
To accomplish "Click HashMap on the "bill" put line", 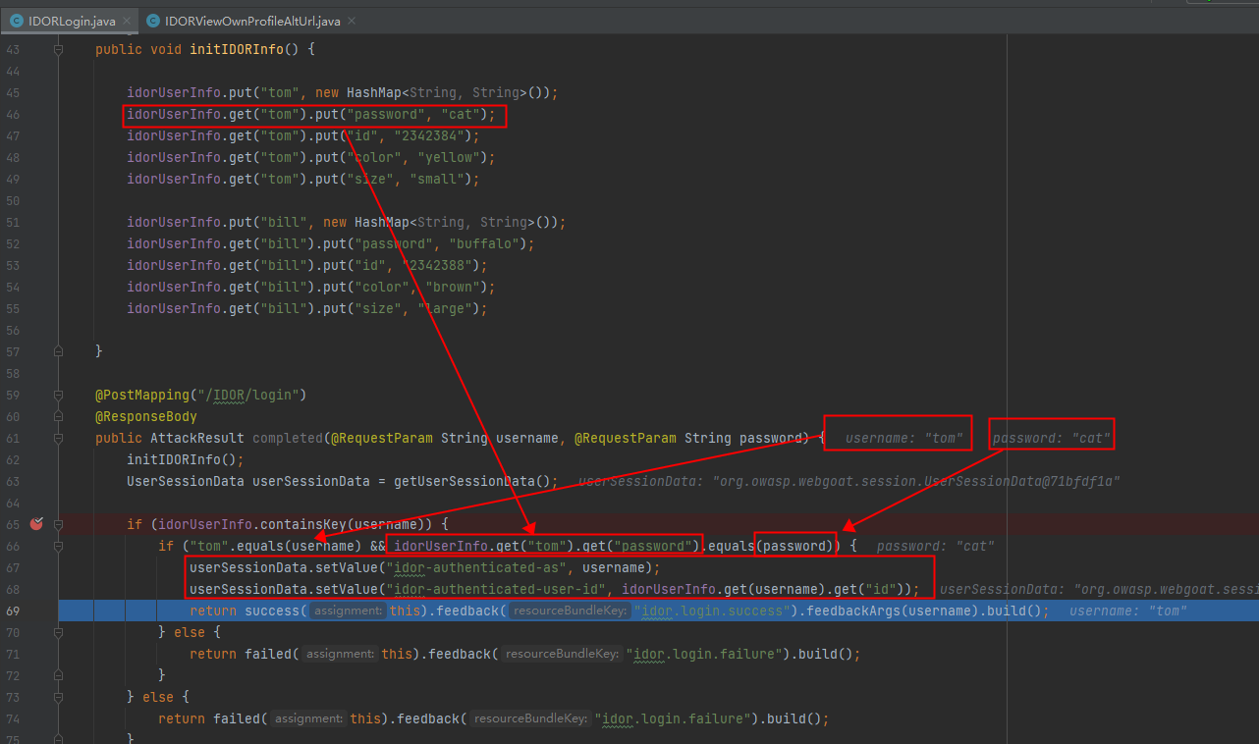I will point(382,222).
